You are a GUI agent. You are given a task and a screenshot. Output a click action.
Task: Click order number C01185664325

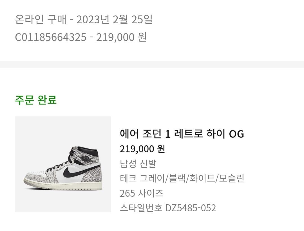51,37
